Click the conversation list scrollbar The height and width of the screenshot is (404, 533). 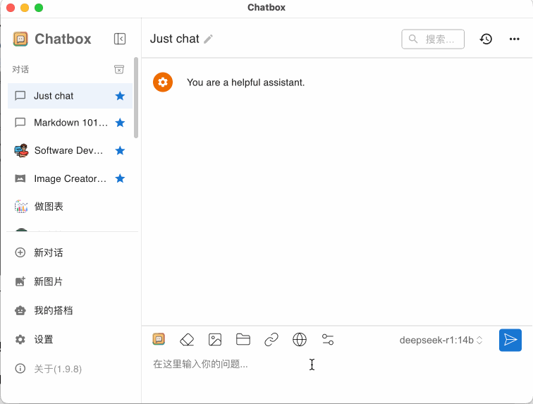(x=136, y=97)
